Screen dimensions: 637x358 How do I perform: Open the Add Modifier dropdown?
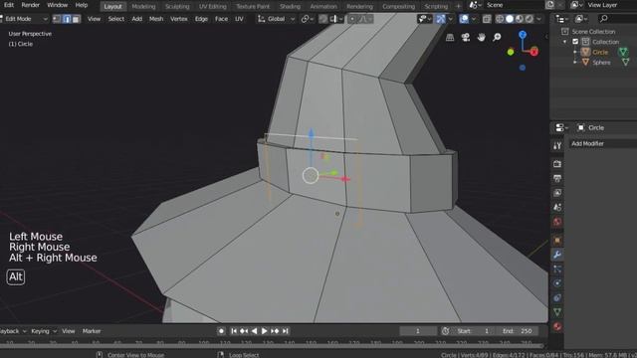coord(603,143)
